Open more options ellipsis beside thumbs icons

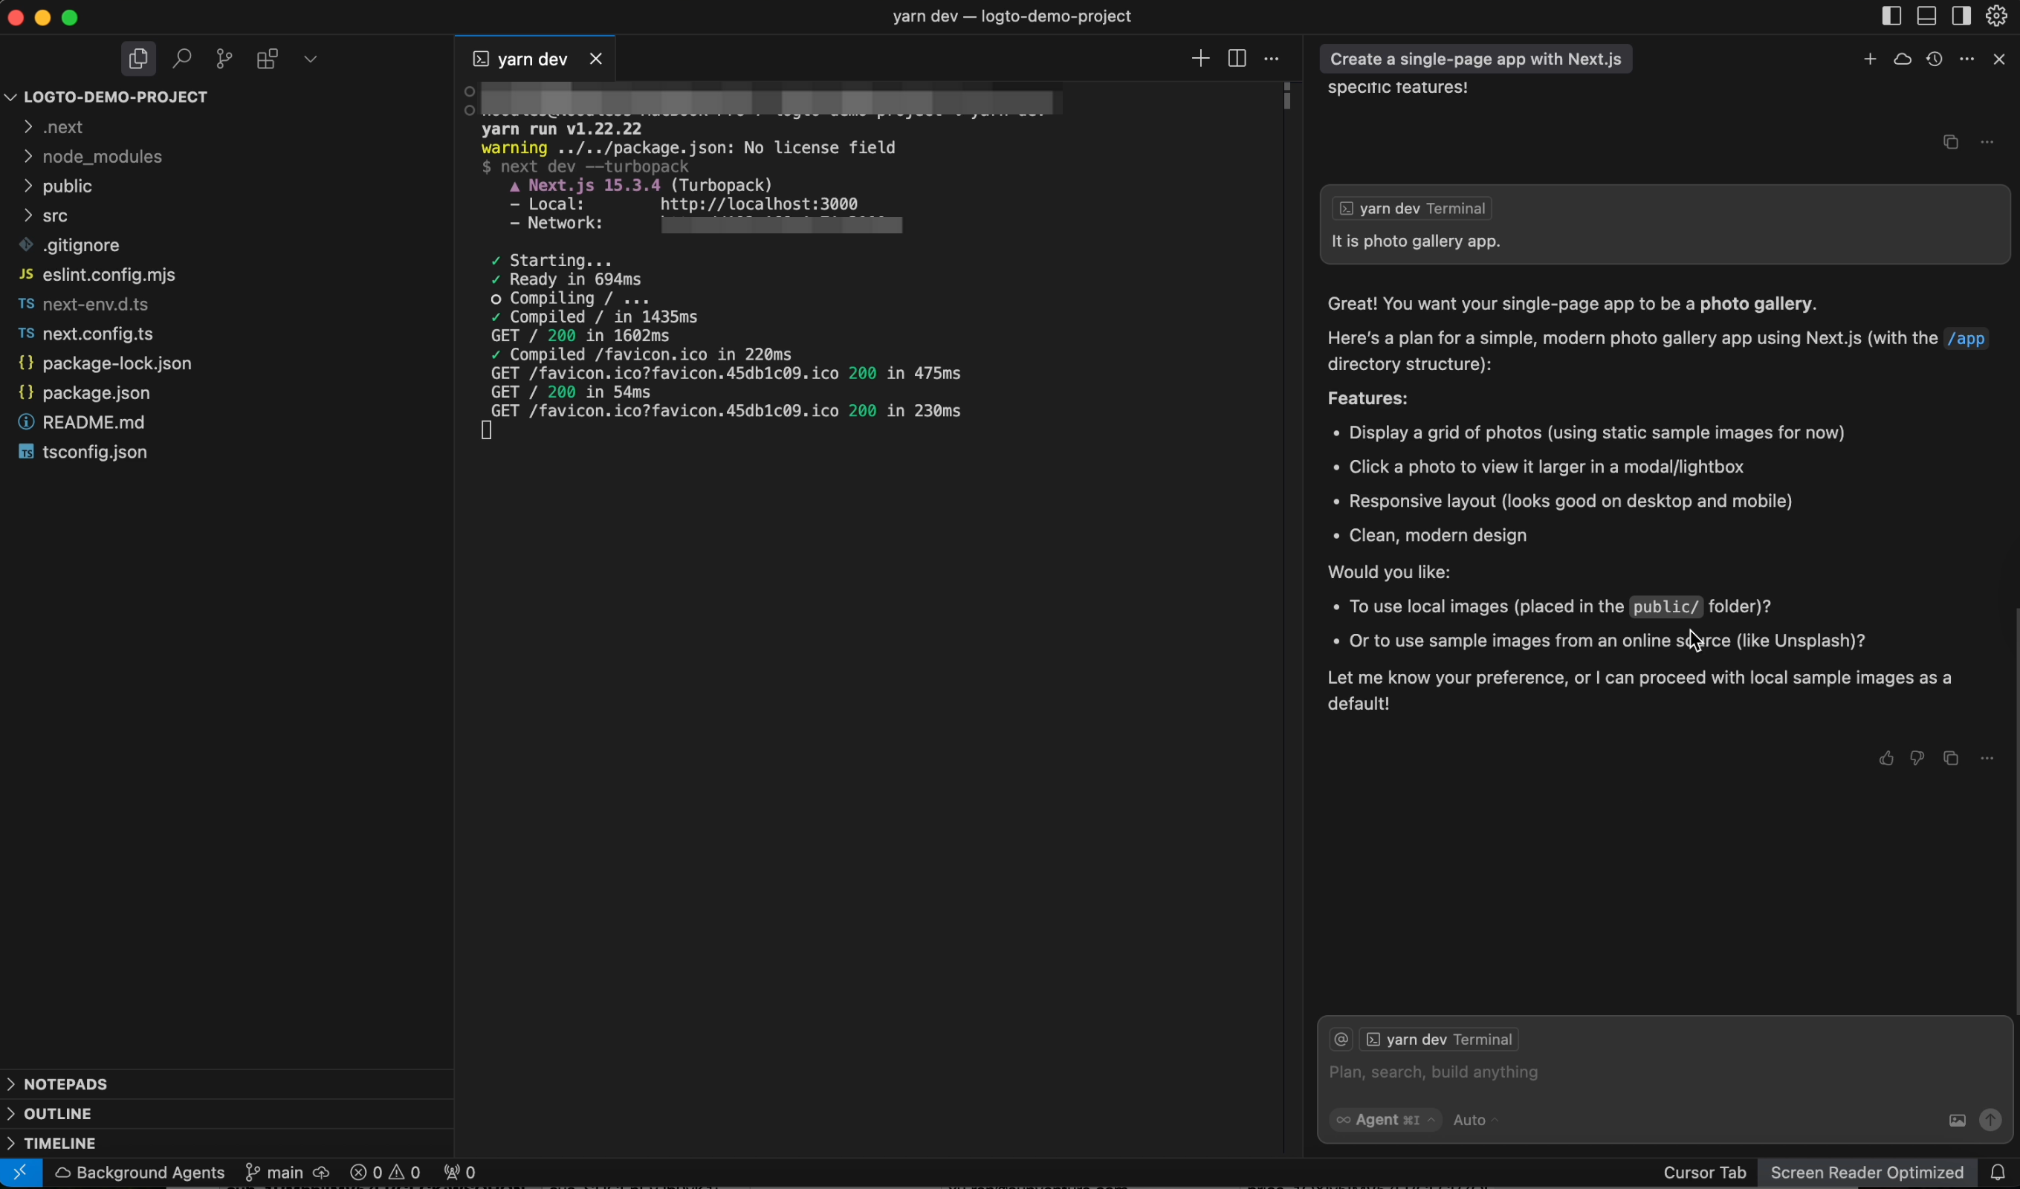coord(1987,759)
